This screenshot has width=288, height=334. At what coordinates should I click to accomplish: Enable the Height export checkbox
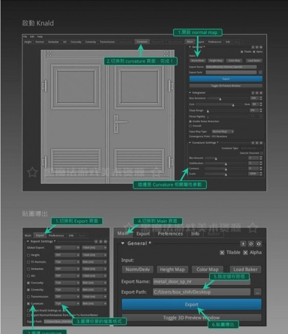click(28, 255)
